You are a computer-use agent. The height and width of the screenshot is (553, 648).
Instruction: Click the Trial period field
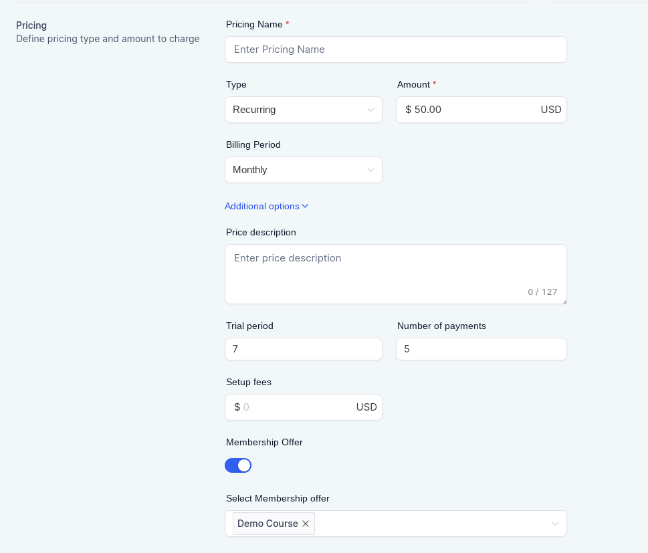[x=304, y=349]
